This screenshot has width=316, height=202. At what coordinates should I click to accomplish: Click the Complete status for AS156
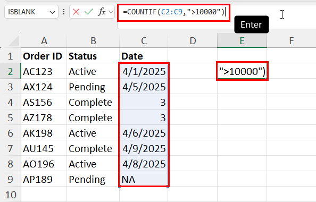[93, 102]
